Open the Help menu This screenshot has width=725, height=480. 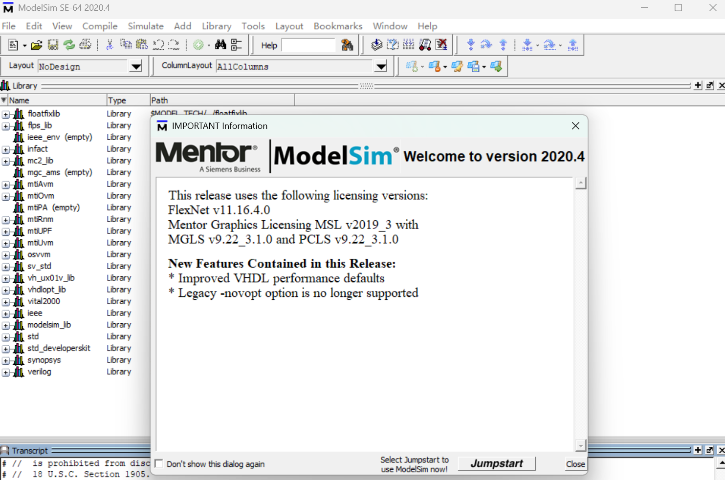click(x=427, y=26)
